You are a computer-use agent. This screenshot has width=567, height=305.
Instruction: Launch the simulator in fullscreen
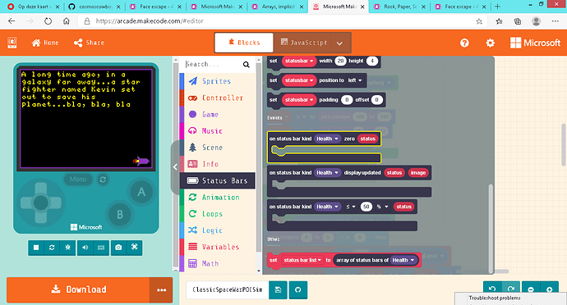tap(135, 248)
